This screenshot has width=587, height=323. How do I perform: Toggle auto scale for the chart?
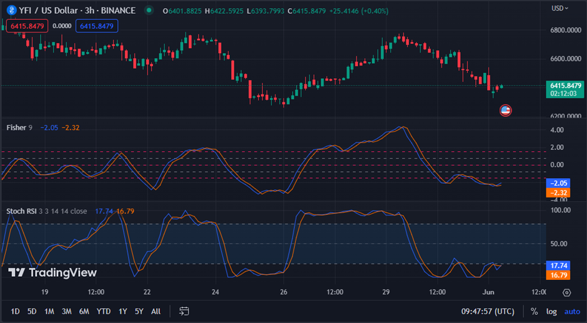[x=572, y=311]
